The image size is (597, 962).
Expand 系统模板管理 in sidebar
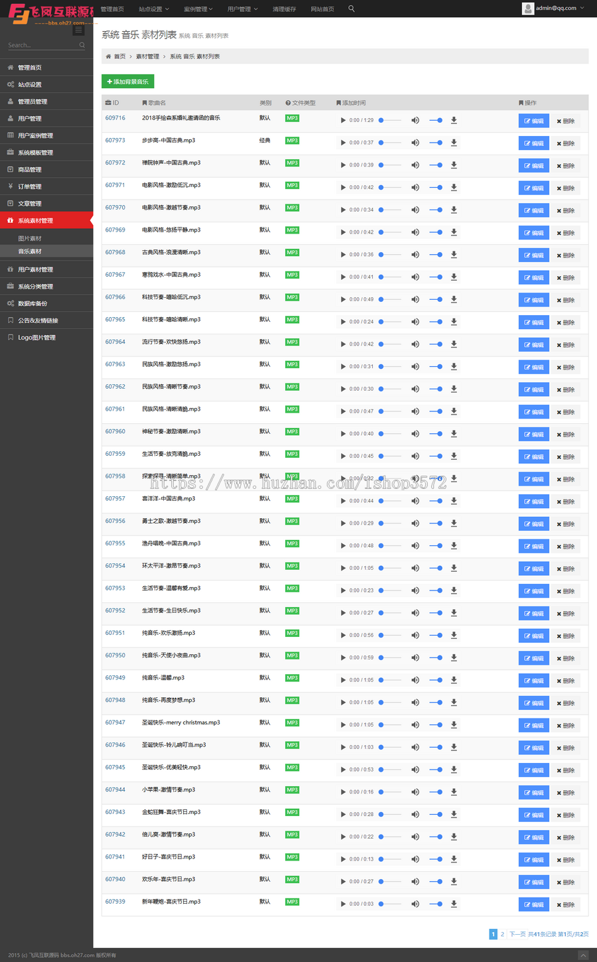46,153
